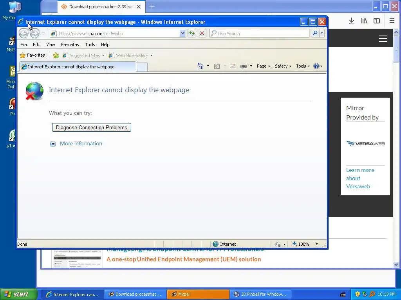Click the Firefox scrollbar up arrow
Viewport: 401px width, 300px height.
pyautogui.click(x=396, y=32)
